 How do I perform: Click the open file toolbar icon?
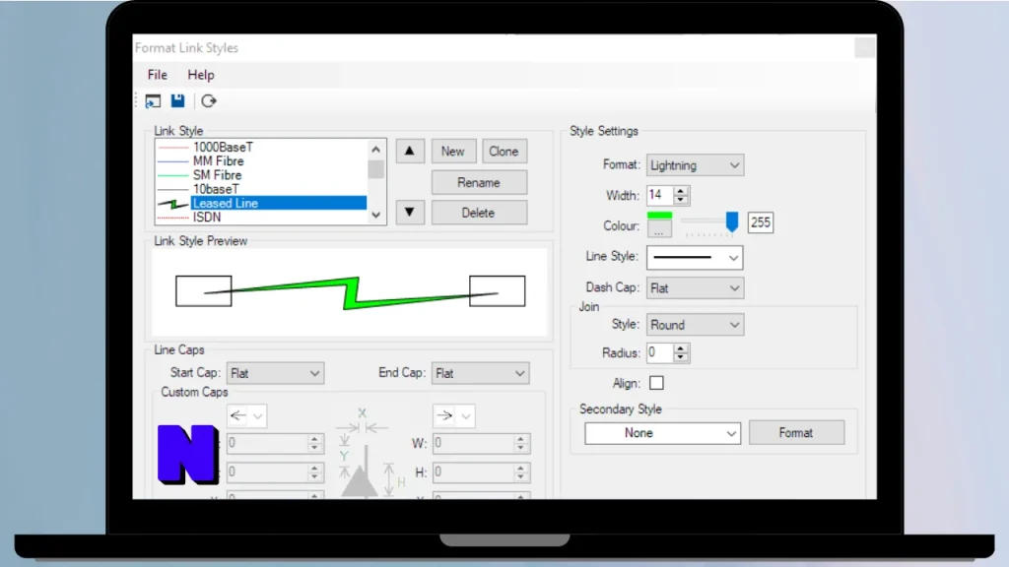click(153, 101)
